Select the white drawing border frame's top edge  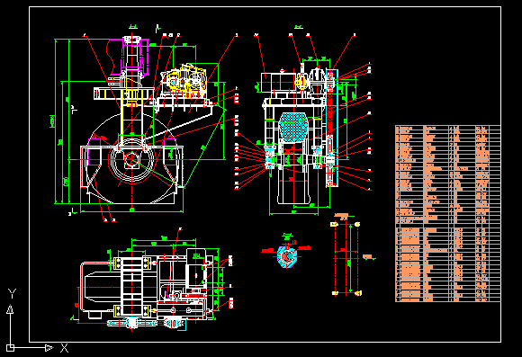[265, 6]
